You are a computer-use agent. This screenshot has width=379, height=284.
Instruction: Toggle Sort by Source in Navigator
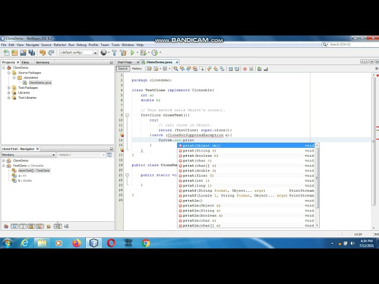pyautogui.click(x=66, y=226)
